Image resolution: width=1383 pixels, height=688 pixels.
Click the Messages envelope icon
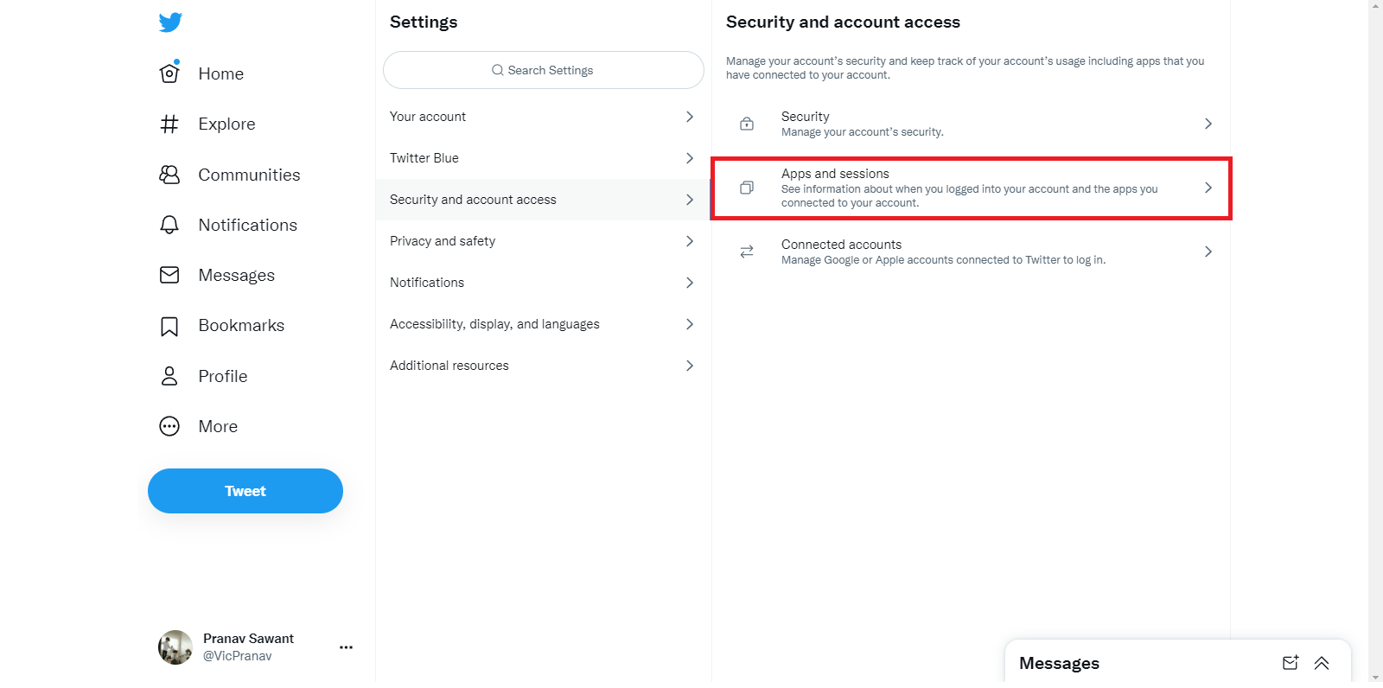[x=169, y=275]
